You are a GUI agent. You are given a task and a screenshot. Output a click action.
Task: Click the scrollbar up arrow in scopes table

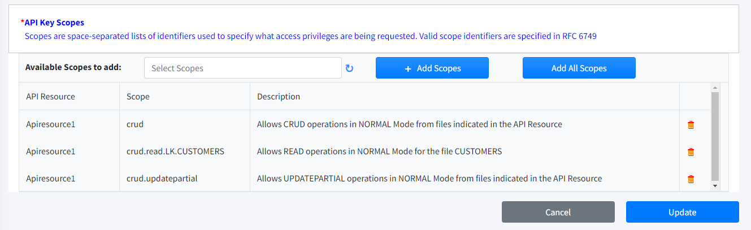tap(715, 88)
